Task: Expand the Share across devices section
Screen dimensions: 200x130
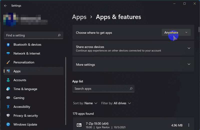Action: tap(189, 48)
